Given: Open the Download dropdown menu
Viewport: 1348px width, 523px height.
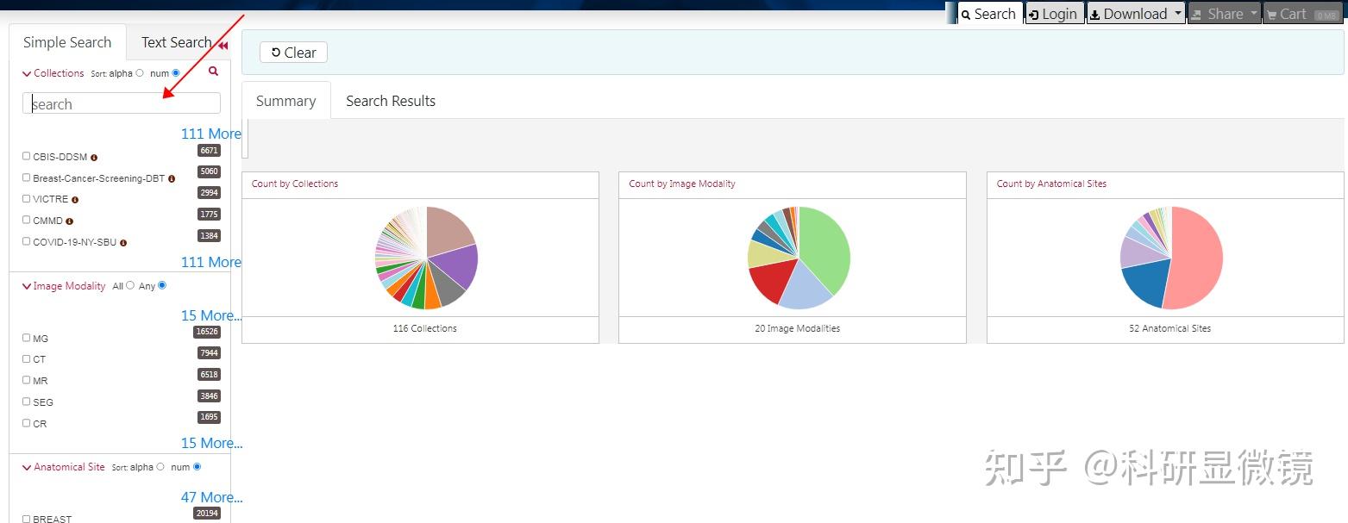Looking at the screenshot, I should [1135, 14].
